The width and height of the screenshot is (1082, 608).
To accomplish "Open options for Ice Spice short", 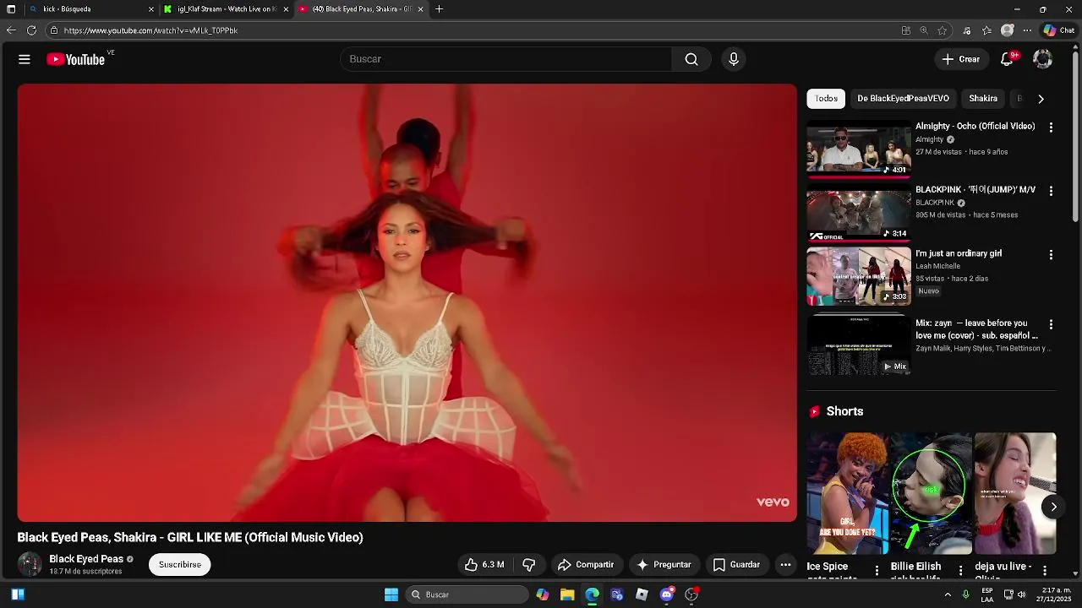I will (x=877, y=570).
